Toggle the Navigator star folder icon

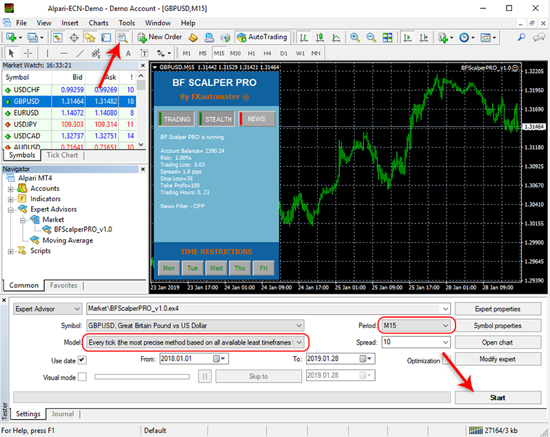tap(90, 37)
